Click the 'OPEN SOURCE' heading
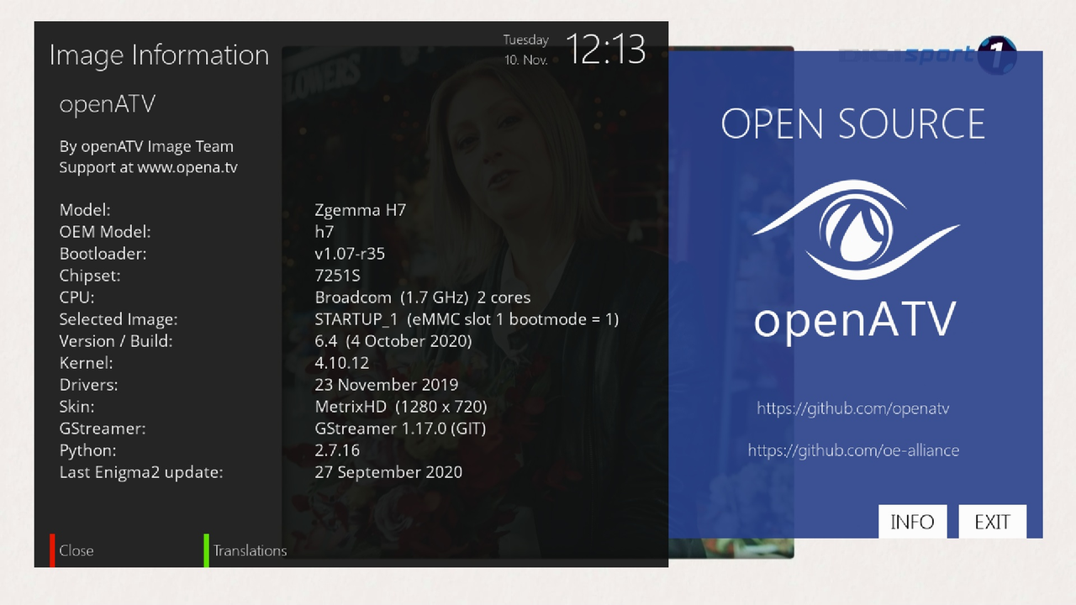 [853, 124]
